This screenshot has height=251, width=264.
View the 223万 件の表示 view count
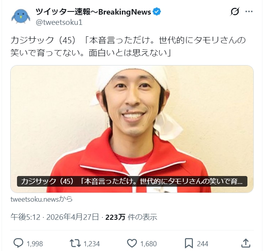point(131,217)
